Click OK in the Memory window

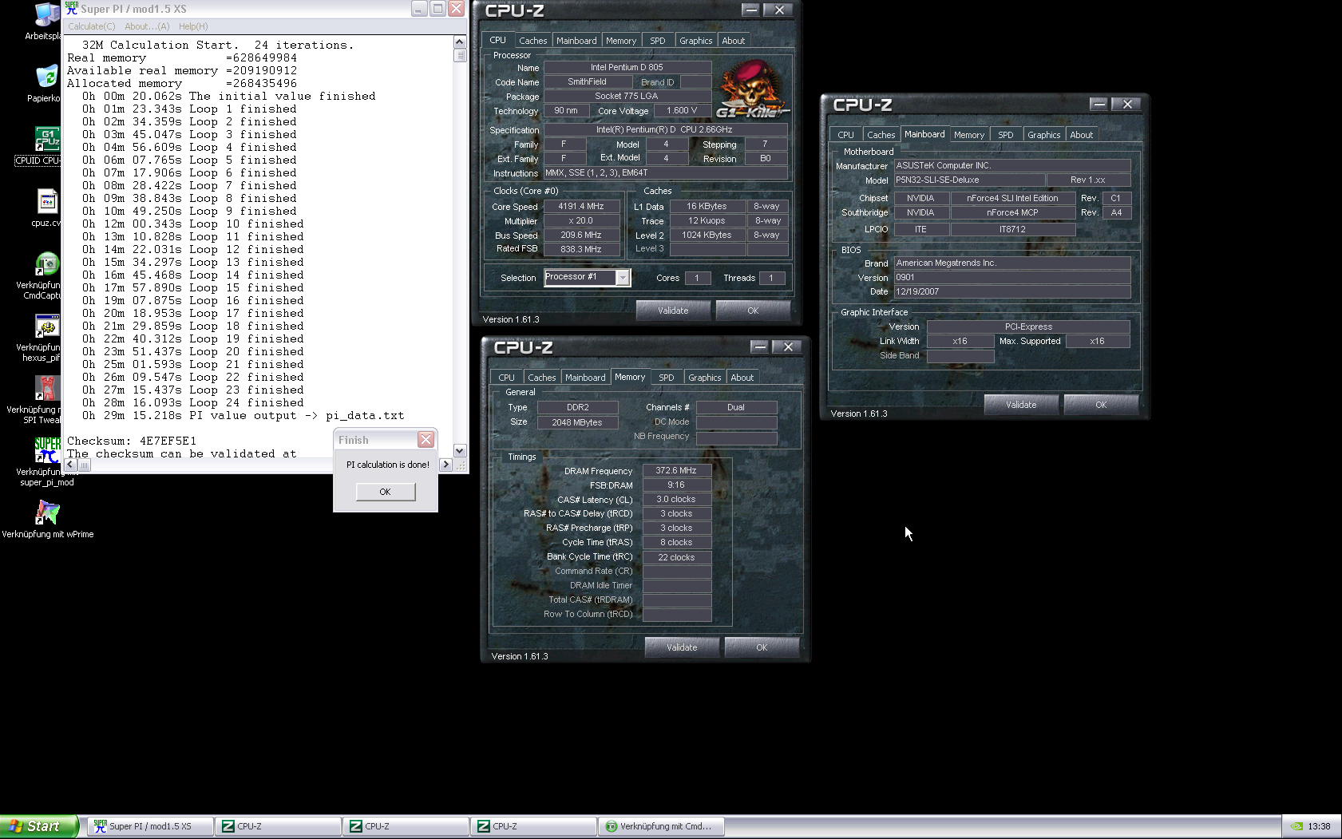coord(762,647)
